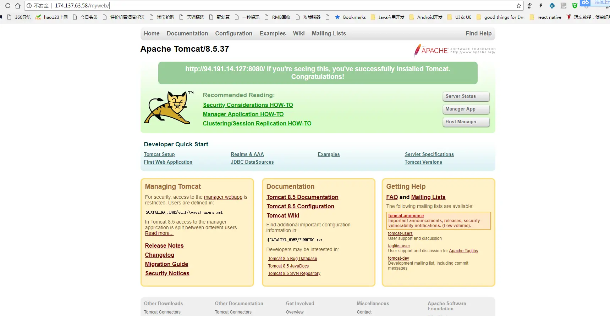
Task: Open Tomcat 8.5 Configuration link
Action: pyautogui.click(x=300, y=207)
